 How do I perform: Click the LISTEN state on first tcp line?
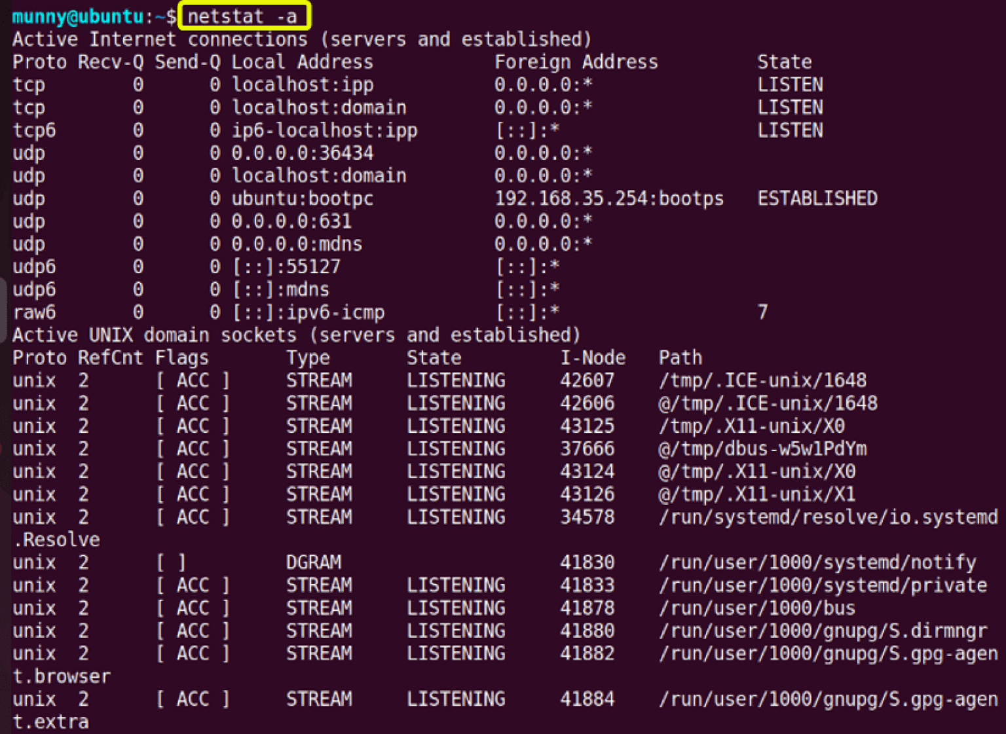click(x=791, y=84)
